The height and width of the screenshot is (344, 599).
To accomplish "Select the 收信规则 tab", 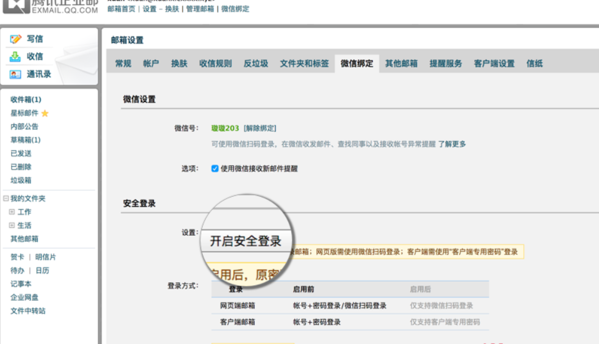I will pyautogui.click(x=215, y=64).
